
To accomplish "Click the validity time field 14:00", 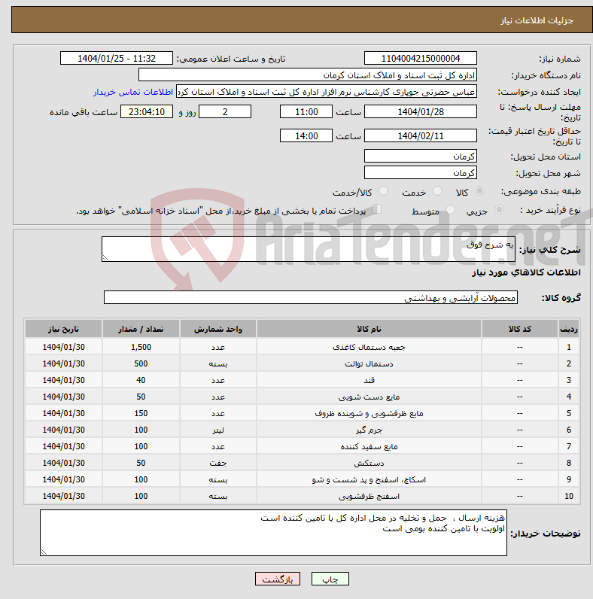I will point(306,135).
